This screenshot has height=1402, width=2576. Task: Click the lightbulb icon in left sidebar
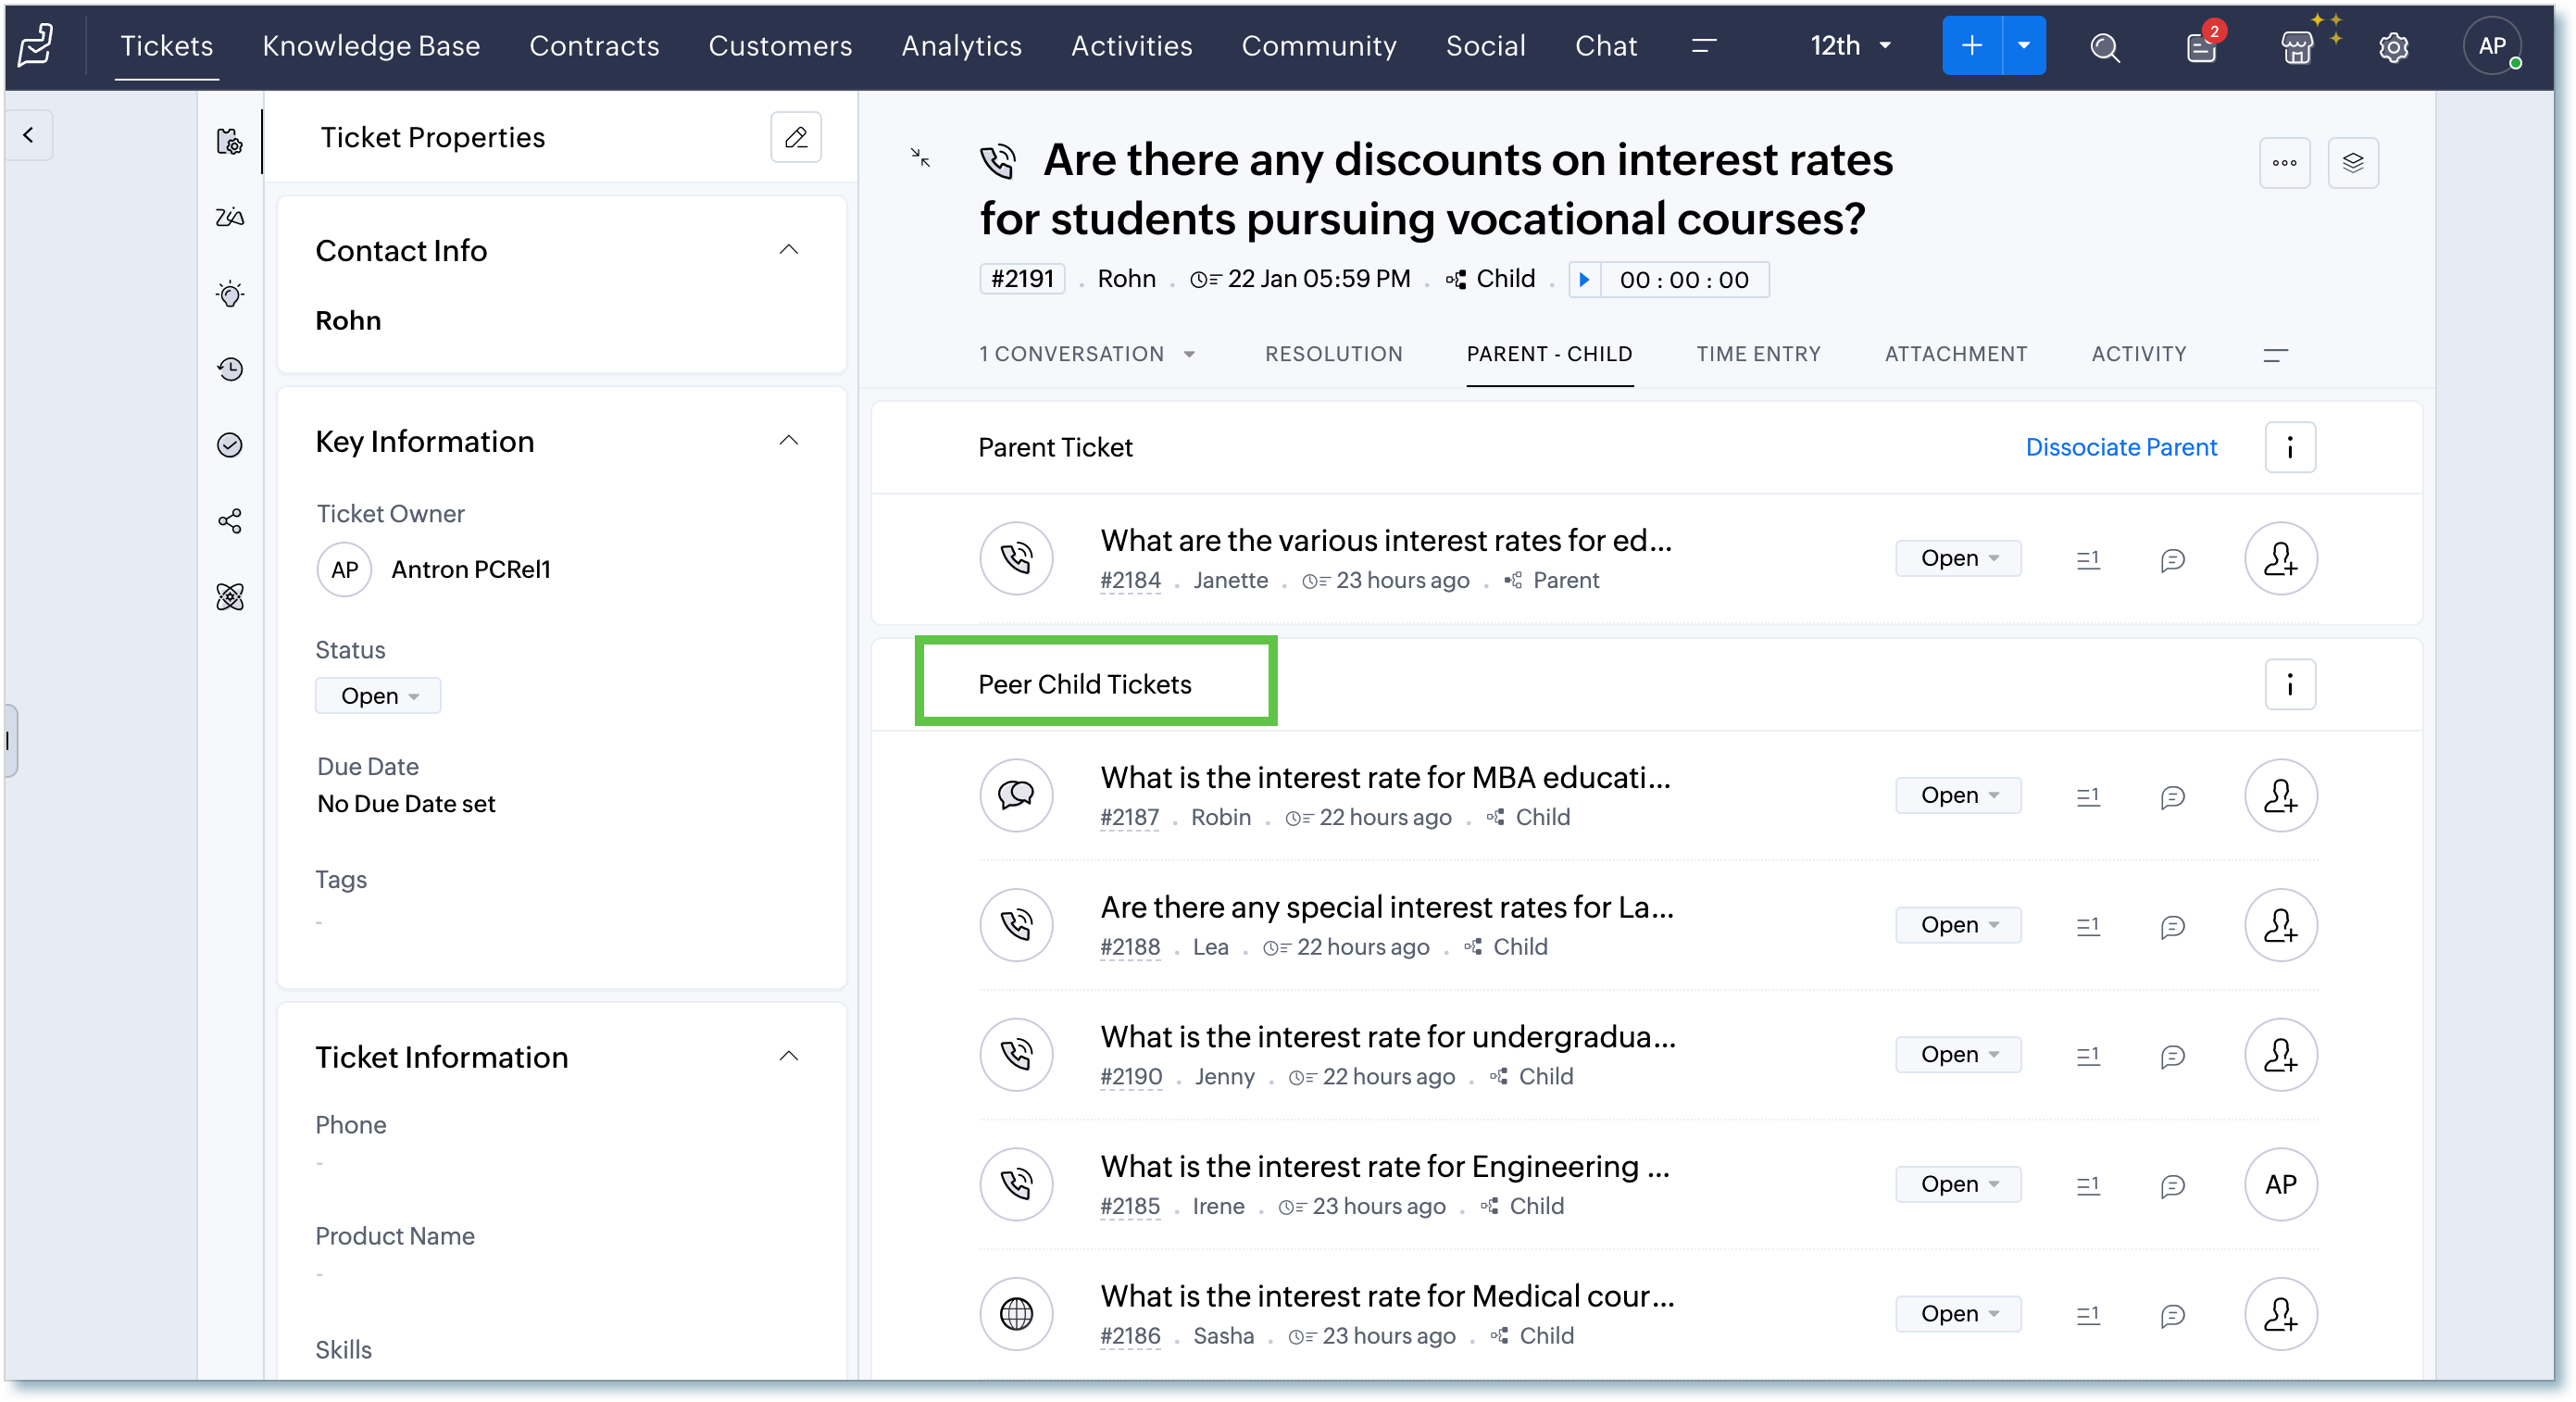(x=230, y=294)
